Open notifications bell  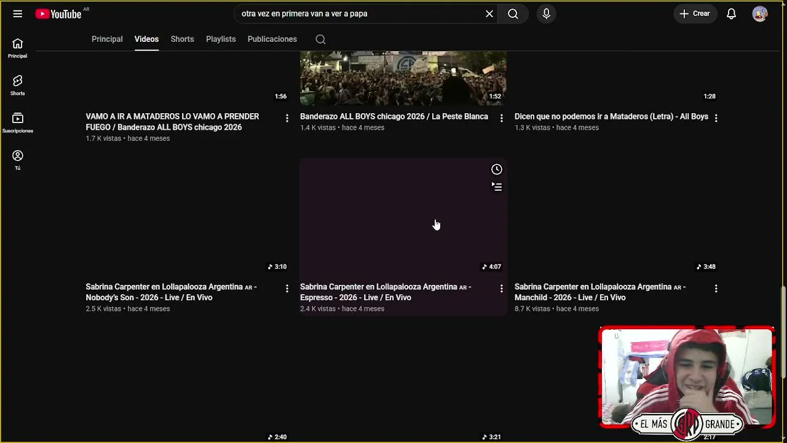point(731,14)
